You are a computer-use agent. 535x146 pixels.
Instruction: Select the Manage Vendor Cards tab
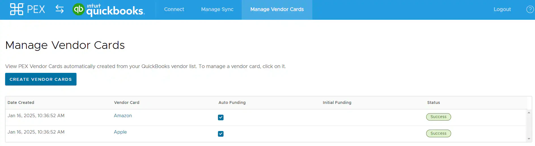[277, 9]
